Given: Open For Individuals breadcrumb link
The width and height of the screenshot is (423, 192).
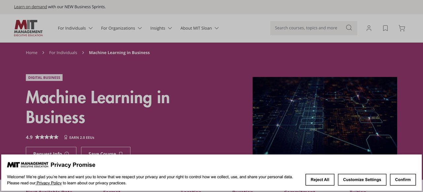Looking at the screenshot, I should point(63,52).
